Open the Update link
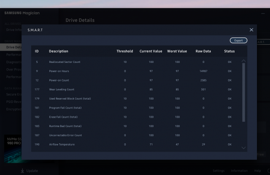 coord(32,171)
